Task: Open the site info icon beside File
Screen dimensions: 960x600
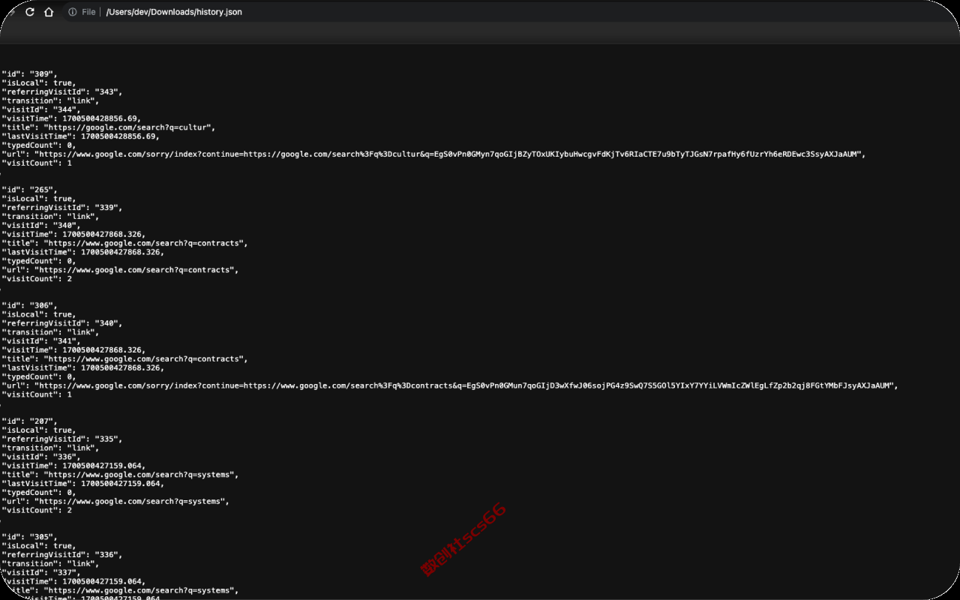Action: point(73,12)
